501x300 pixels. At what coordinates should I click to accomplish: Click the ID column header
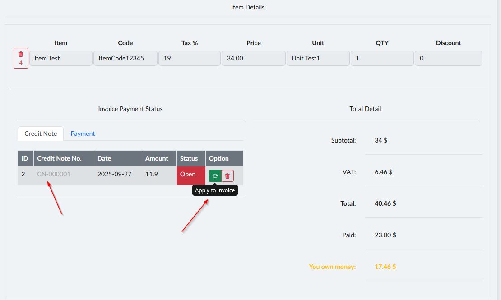(25, 158)
